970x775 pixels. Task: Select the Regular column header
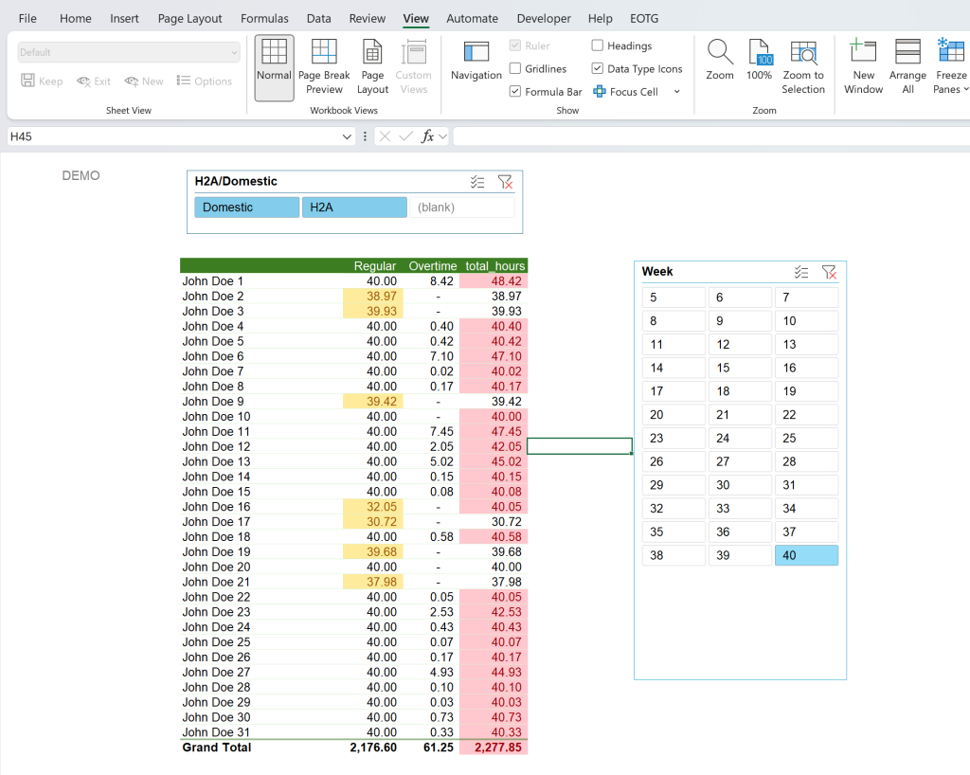(x=373, y=266)
